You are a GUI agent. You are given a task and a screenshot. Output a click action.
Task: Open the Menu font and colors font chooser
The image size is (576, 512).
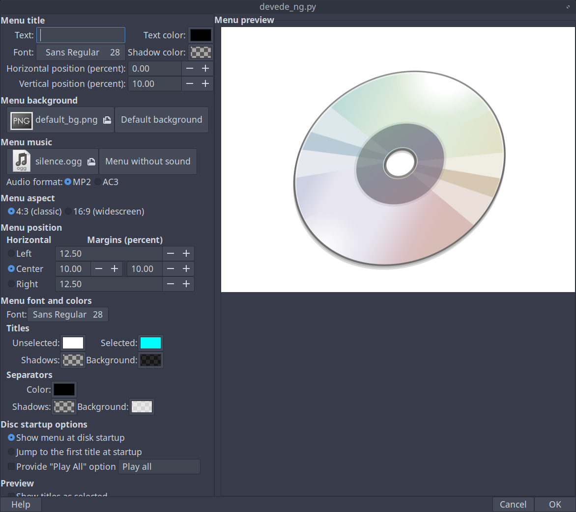point(68,315)
